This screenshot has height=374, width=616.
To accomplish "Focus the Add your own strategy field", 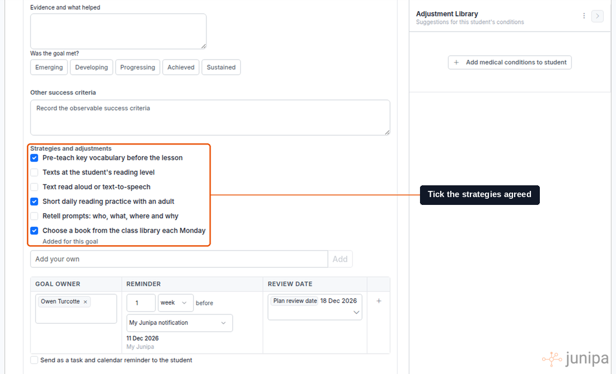I will 179,259.
